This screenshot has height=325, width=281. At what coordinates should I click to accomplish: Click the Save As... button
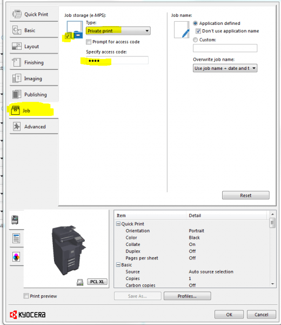coord(137,296)
